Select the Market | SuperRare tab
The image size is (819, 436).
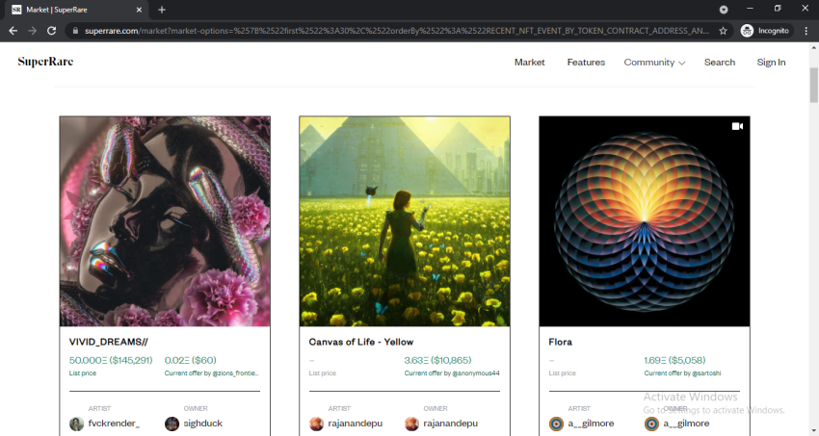coord(76,10)
